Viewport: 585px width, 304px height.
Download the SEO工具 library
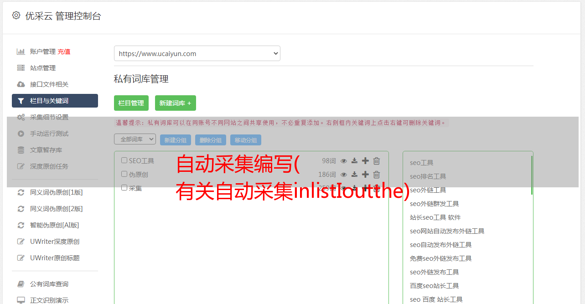[x=354, y=161]
